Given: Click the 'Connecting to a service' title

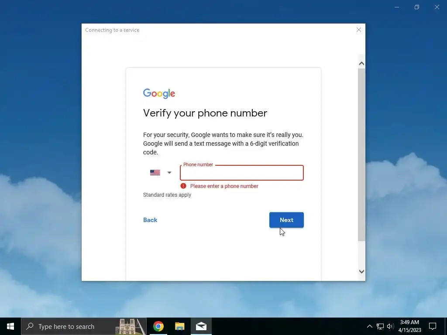Looking at the screenshot, I should 112,30.
